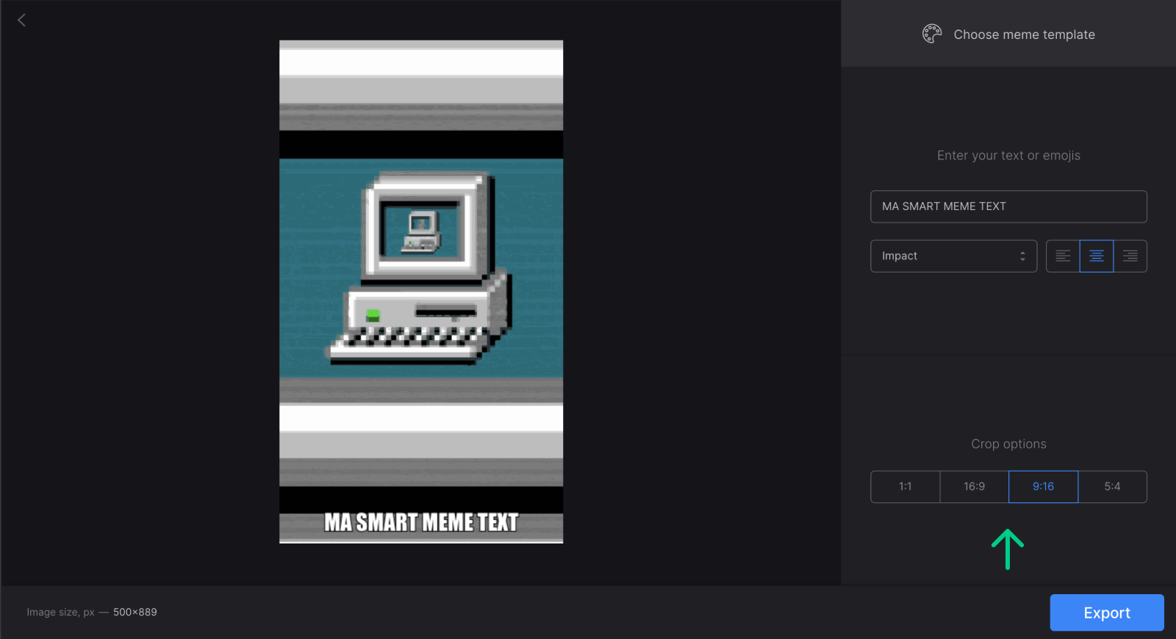The width and height of the screenshot is (1176, 639).
Task: Choose the 9:16 crop ratio
Action: tap(1044, 487)
